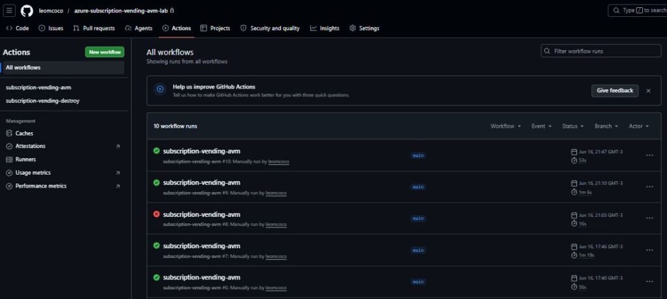Click red failure icon for run #8
The width and height of the screenshot is (667, 299).
(x=156, y=214)
